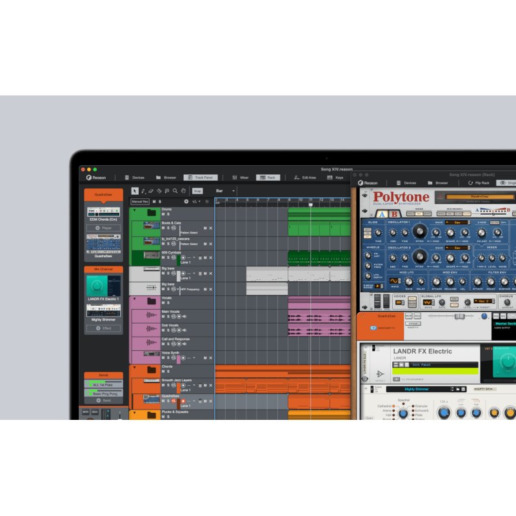This screenshot has width=516, height=516.
Task: Select layer B tab on Polytone
Action: click(394, 214)
